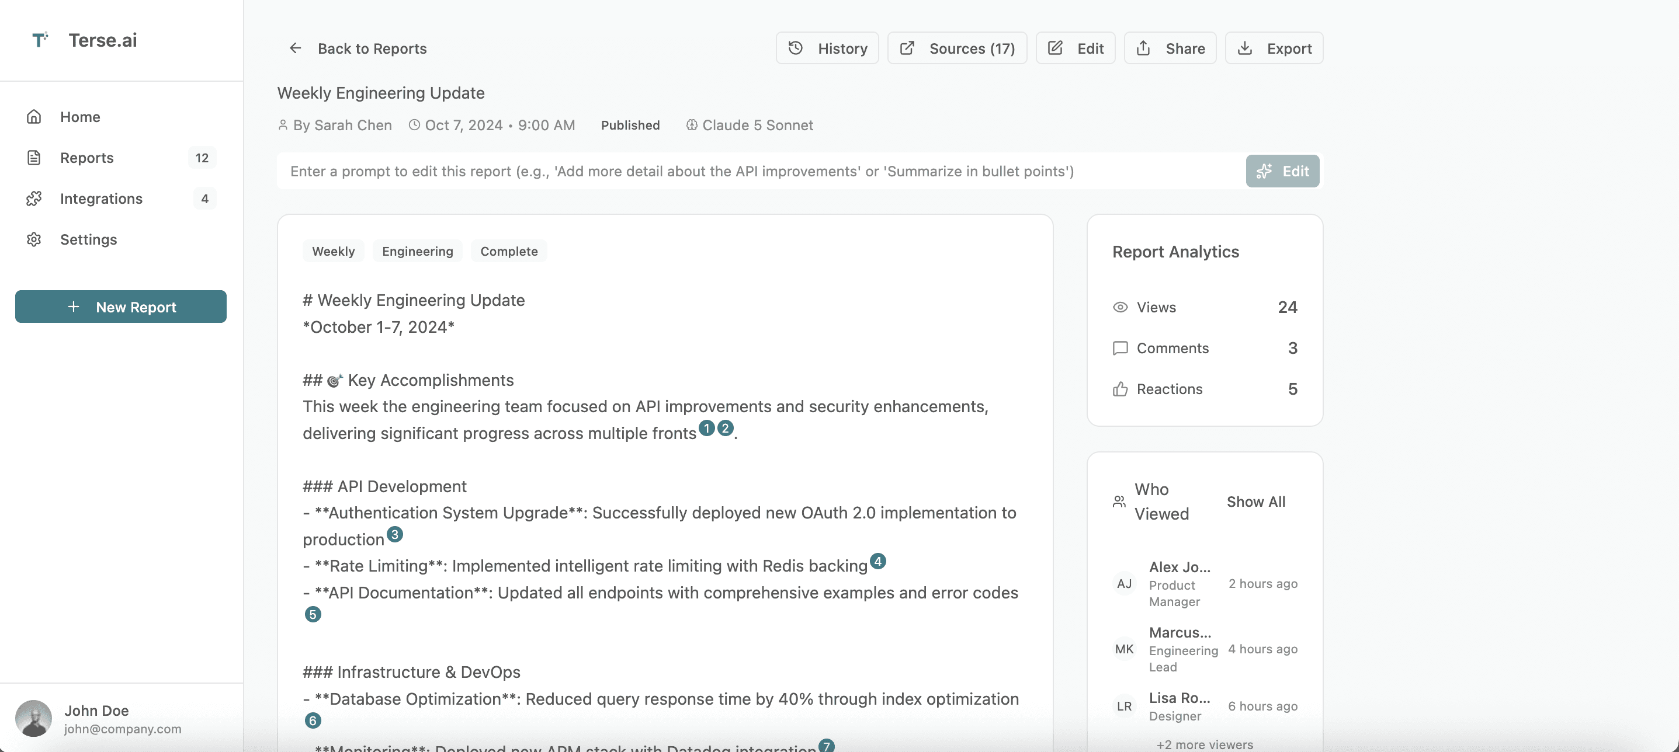The width and height of the screenshot is (1679, 752).
Task: Open Settings in the sidebar
Action: point(120,239)
